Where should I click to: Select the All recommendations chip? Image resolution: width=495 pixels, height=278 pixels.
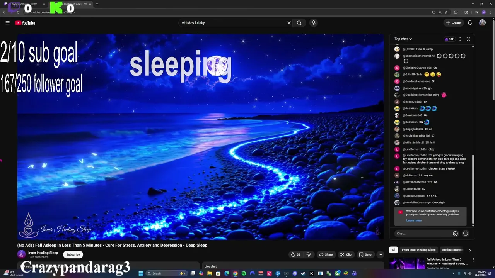[393, 250]
